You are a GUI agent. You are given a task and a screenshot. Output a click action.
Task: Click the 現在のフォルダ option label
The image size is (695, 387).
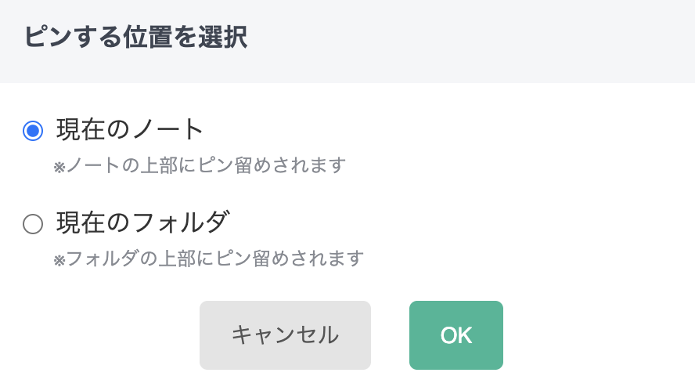point(142,224)
